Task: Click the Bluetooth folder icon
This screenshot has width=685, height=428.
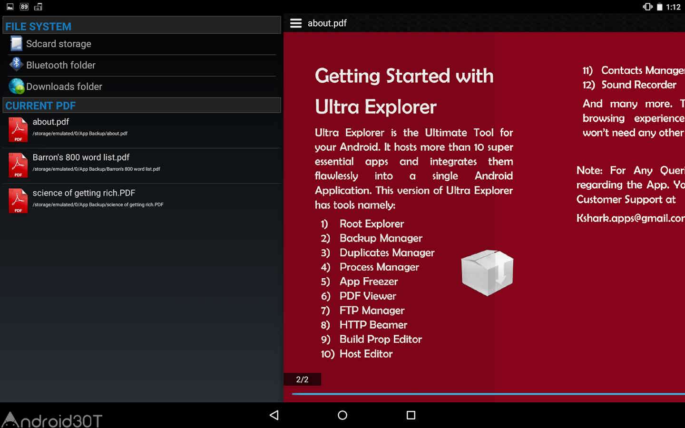Action: 17,64
